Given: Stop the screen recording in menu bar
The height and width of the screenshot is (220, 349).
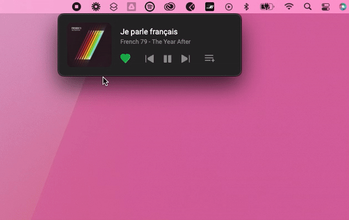Looking at the screenshot, I should [77, 6].
